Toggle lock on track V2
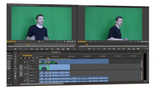 point(25,62)
